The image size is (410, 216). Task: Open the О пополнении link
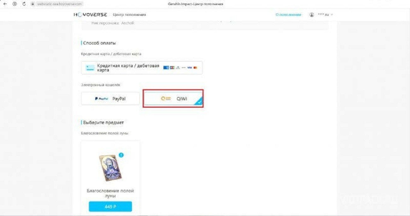[x=288, y=15]
